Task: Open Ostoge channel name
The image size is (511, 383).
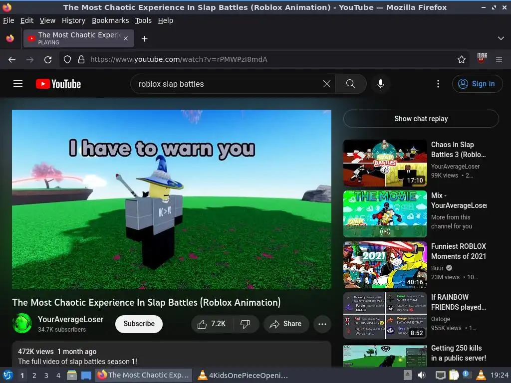Action: click(440, 319)
